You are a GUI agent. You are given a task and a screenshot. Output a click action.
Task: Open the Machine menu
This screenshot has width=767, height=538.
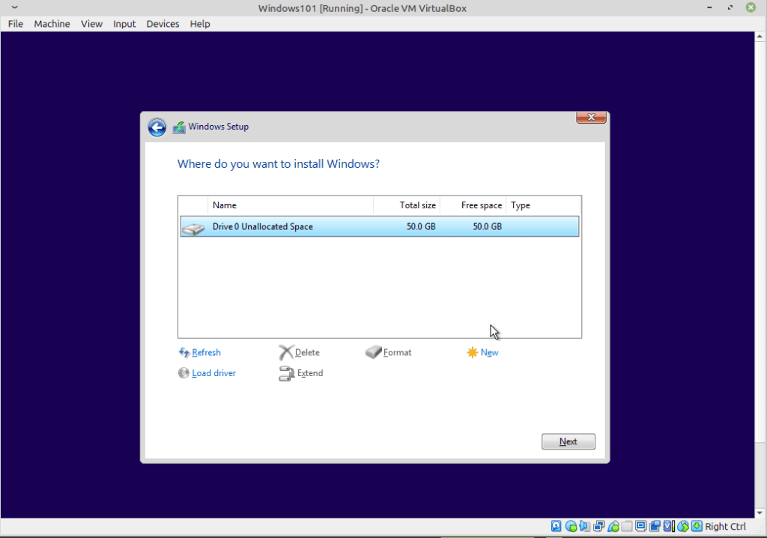tap(52, 24)
